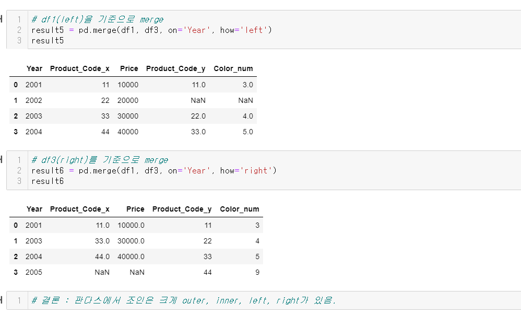Click the 11.0 Product_Code_y cell
The width and height of the screenshot is (521, 315).
click(x=199, y=85)
